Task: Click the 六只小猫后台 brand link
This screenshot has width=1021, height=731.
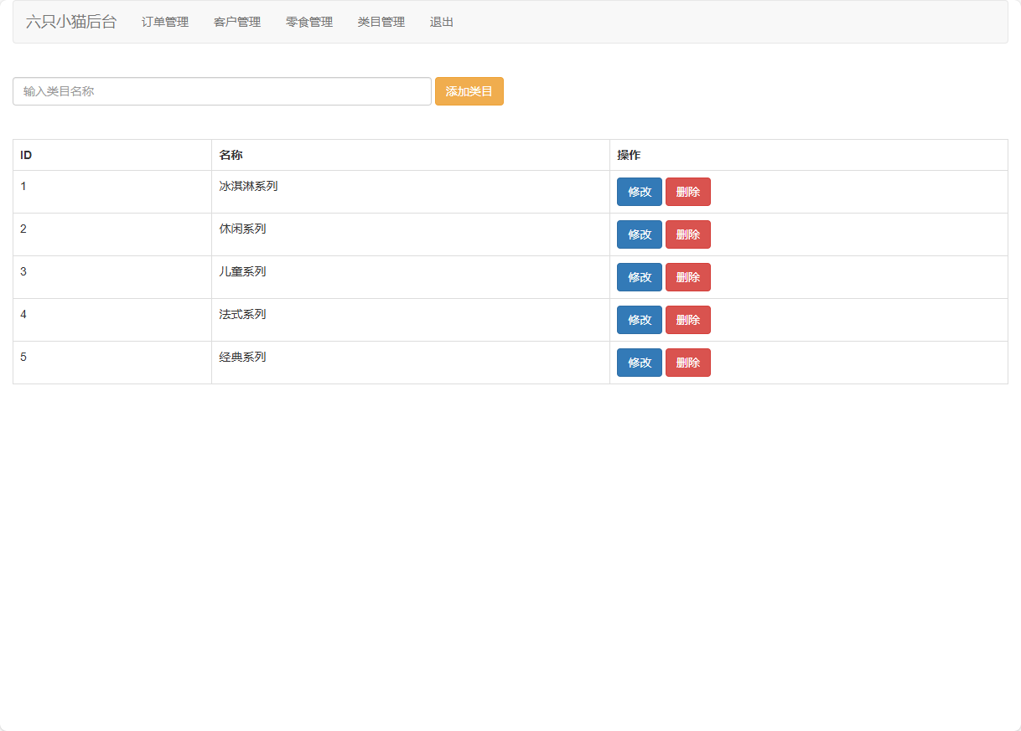Action: coord(70,22)
